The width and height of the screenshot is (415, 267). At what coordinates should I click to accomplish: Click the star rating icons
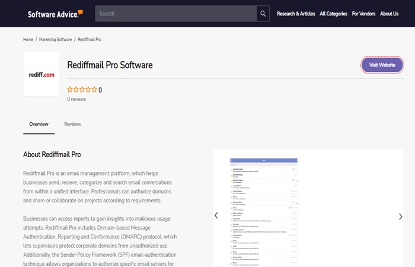click(x=82, y=90)
